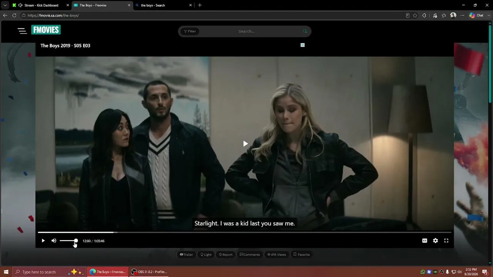Seek on the video progress bar
The image size is (493, 277).
(x=245, y=232)
